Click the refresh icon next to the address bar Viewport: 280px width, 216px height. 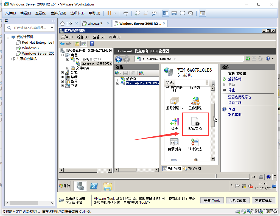tap(248, 58)
